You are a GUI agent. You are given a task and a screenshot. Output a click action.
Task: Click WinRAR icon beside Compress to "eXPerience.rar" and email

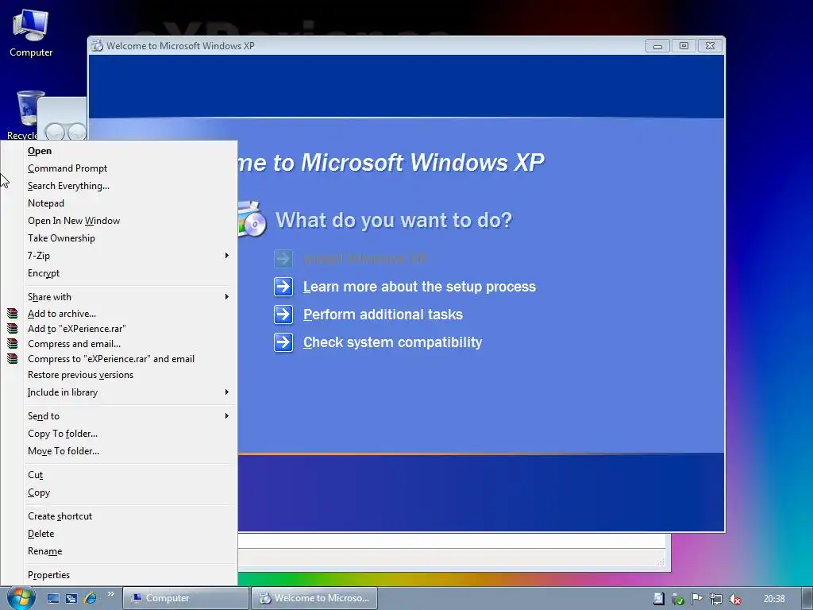tap(13, 358)
